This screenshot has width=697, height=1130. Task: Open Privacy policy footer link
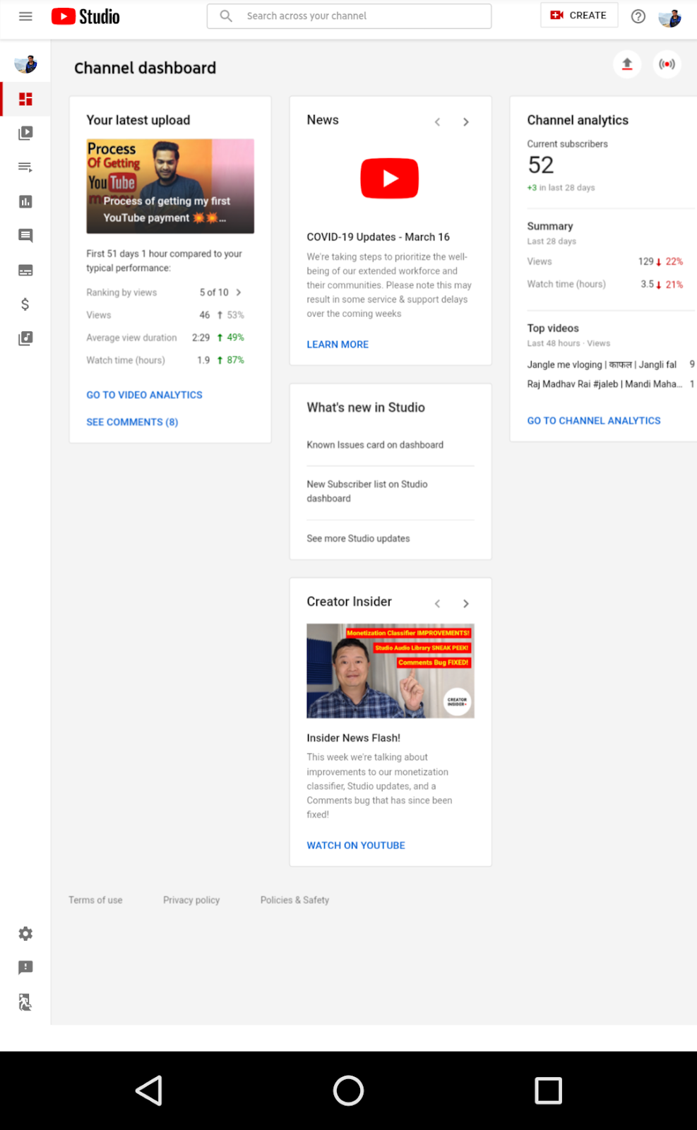(x=191, y=900)
